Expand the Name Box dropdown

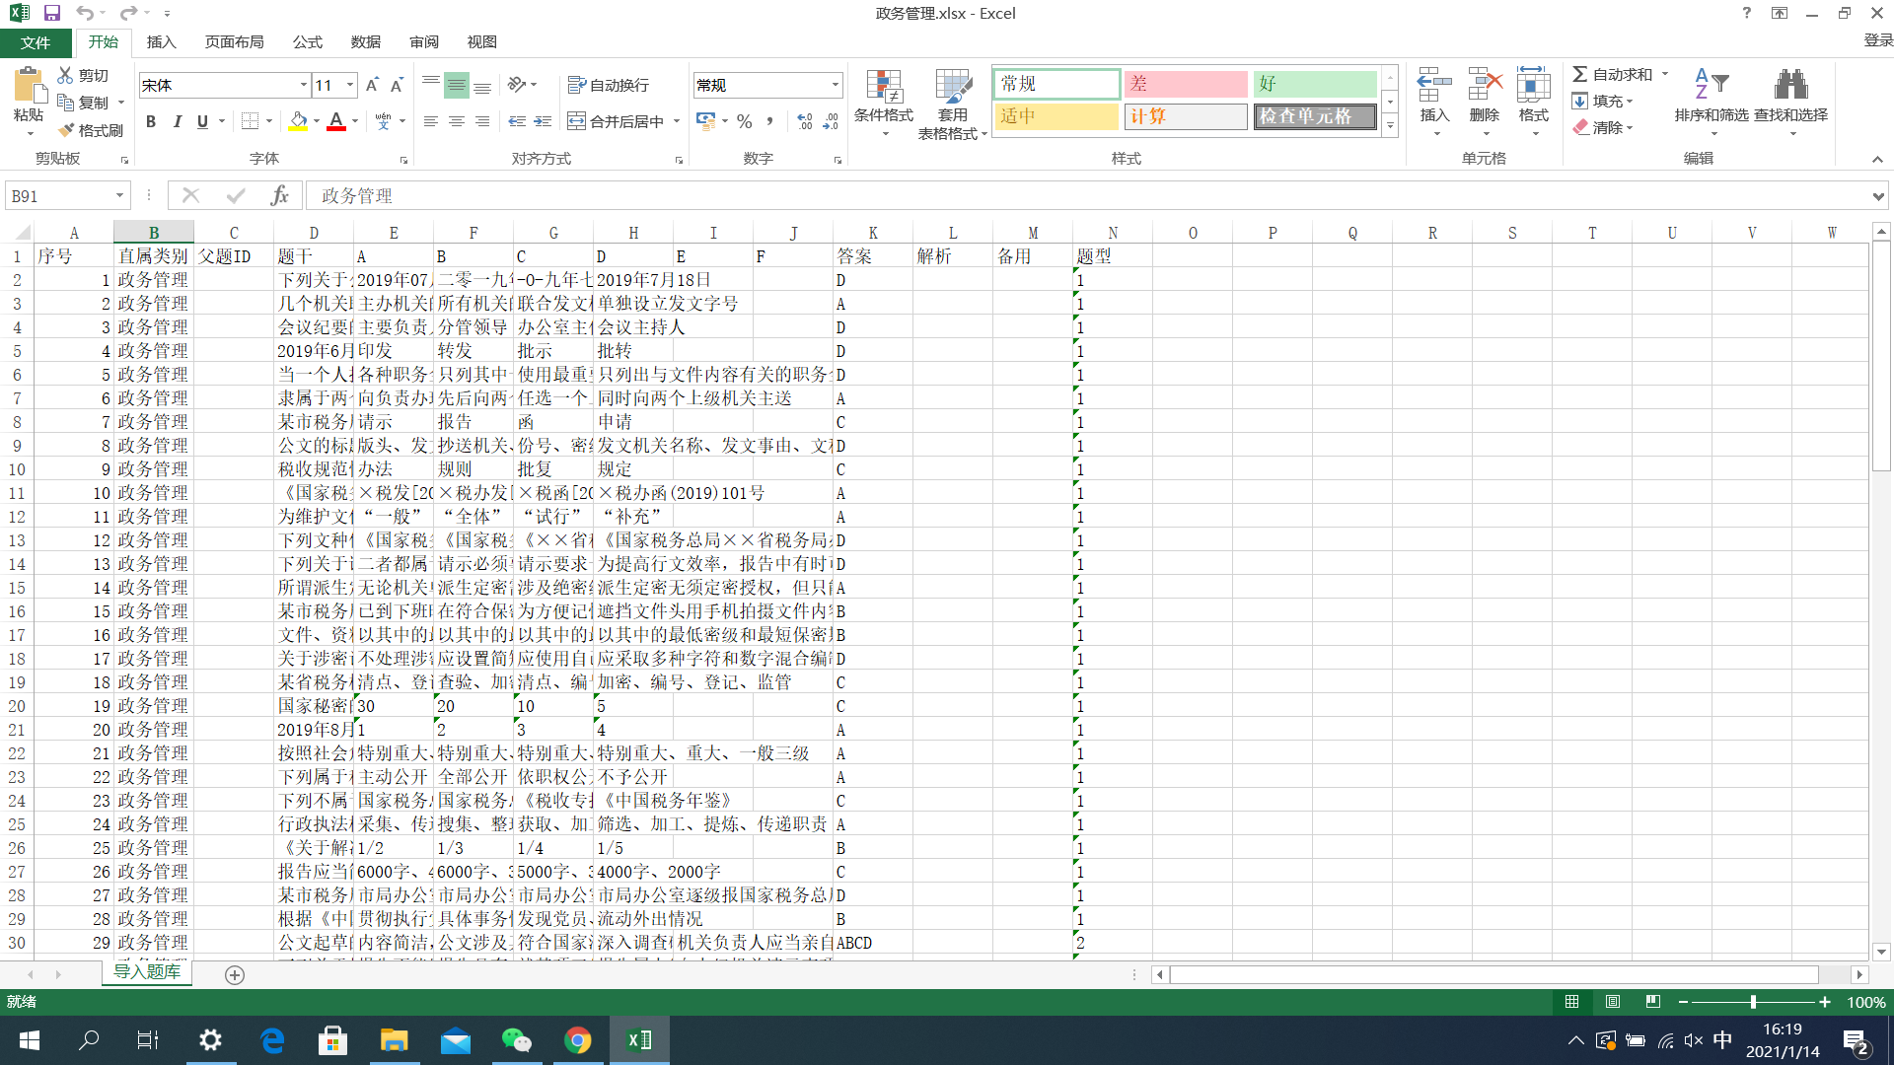119,195
